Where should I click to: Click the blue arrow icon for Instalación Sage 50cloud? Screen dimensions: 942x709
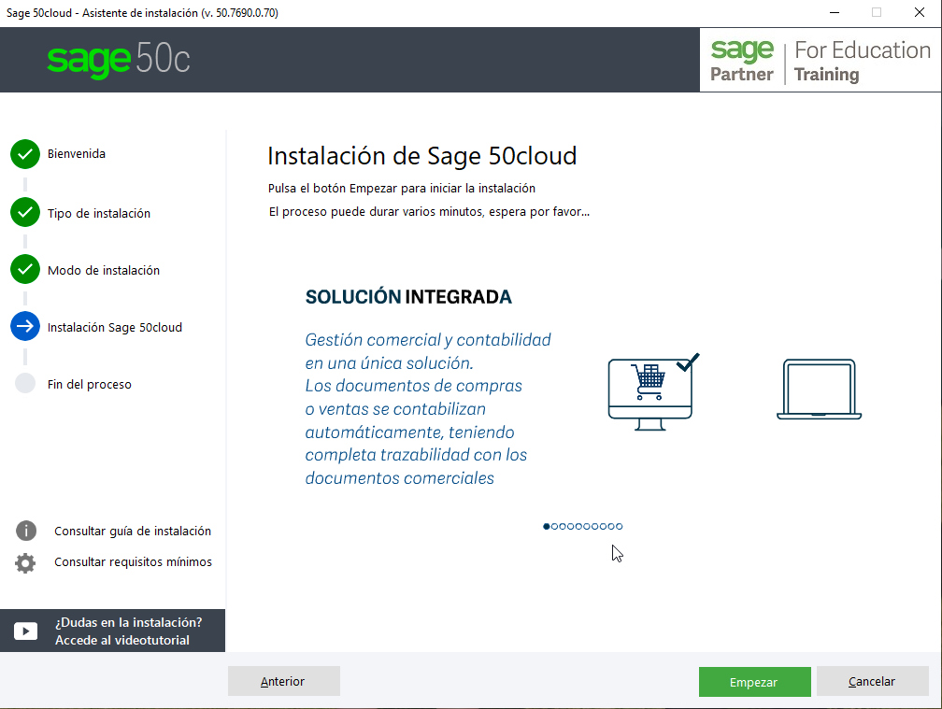coord(25,327)
